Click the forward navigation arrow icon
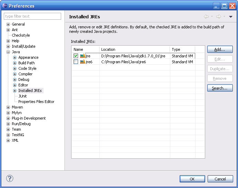The image size is (238, 188). pos(218,17)
